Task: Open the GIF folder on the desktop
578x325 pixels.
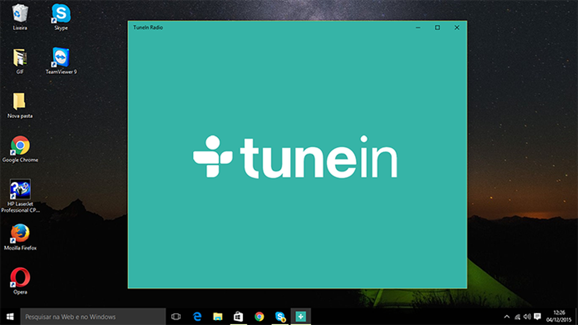Action: click(x=19, y=56)
